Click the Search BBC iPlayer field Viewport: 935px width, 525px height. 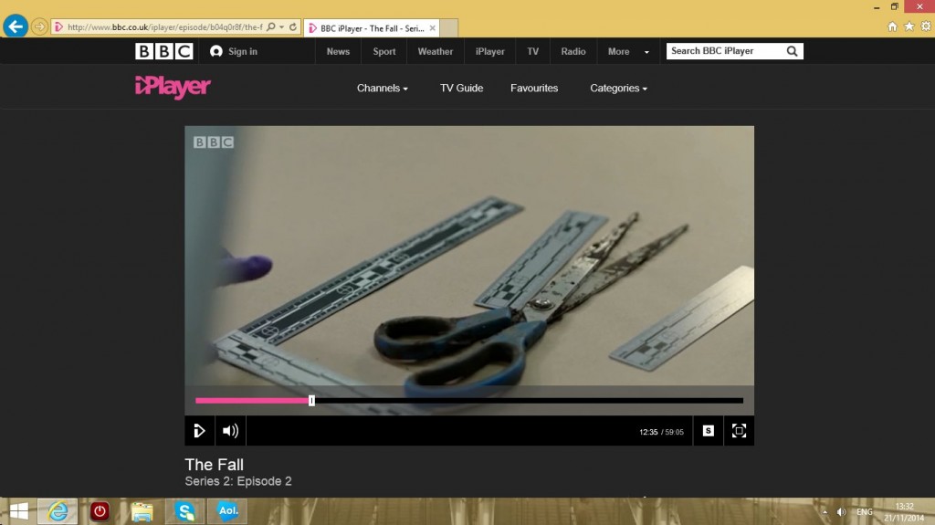point(724,51)
